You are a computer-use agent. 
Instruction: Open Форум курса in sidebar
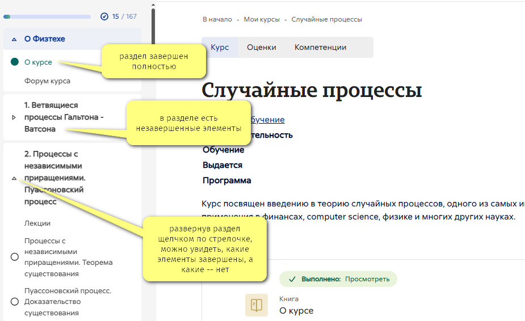point(47,81)
